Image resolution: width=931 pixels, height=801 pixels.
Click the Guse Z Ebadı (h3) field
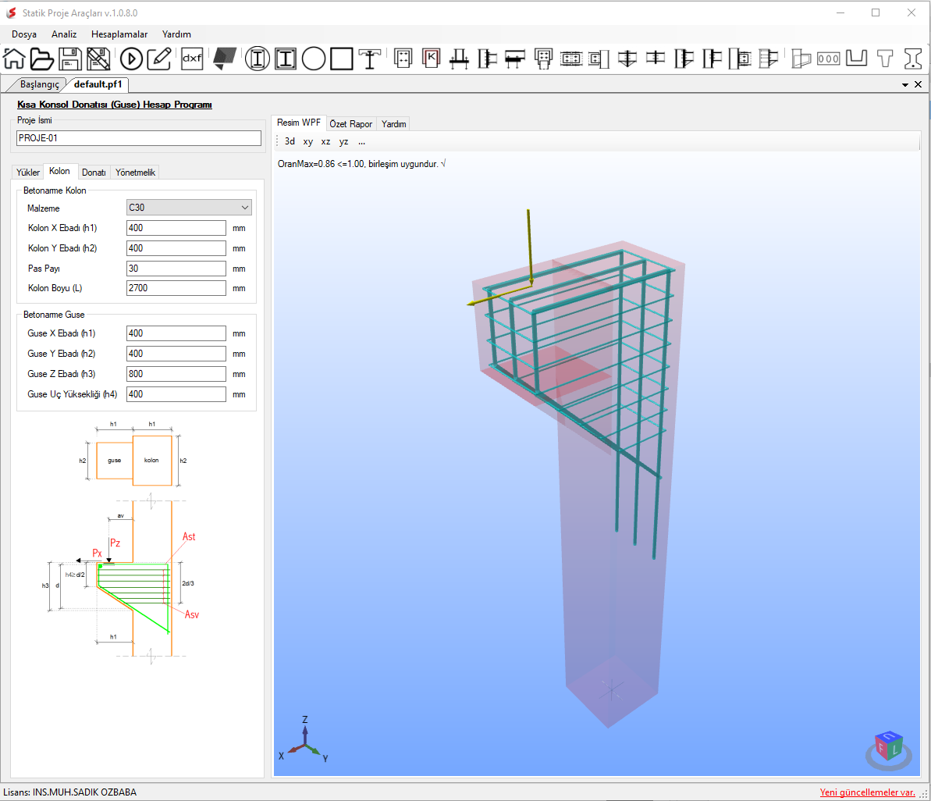point(176,373)
